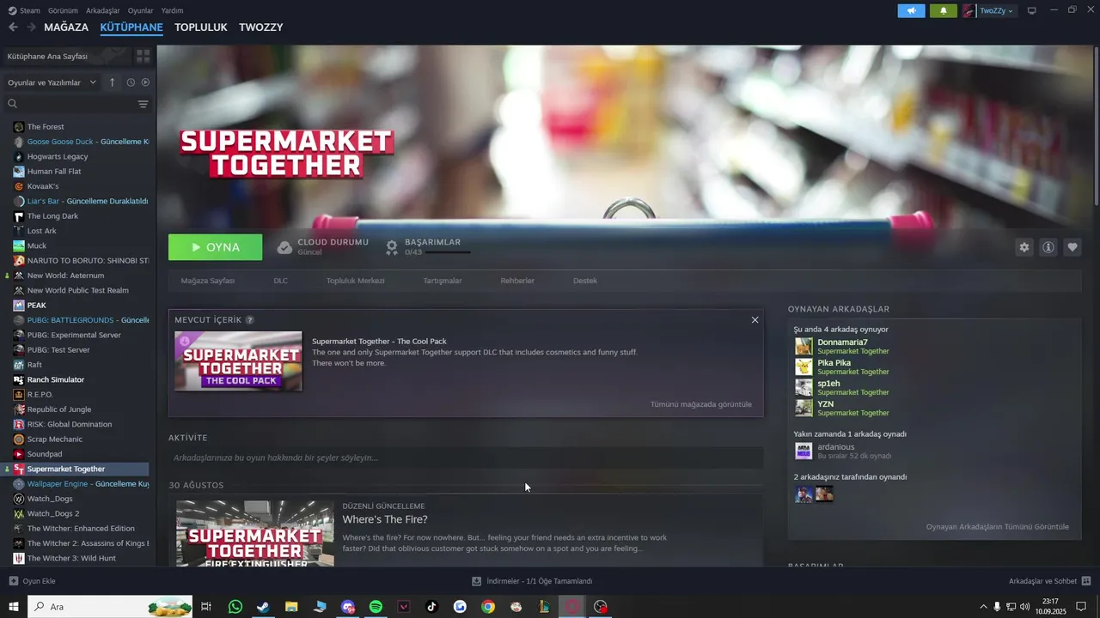Open the Tartışmalar link
Viewport: 1100px width, 618px height.
pyautogui.click(x=443, y=281)
